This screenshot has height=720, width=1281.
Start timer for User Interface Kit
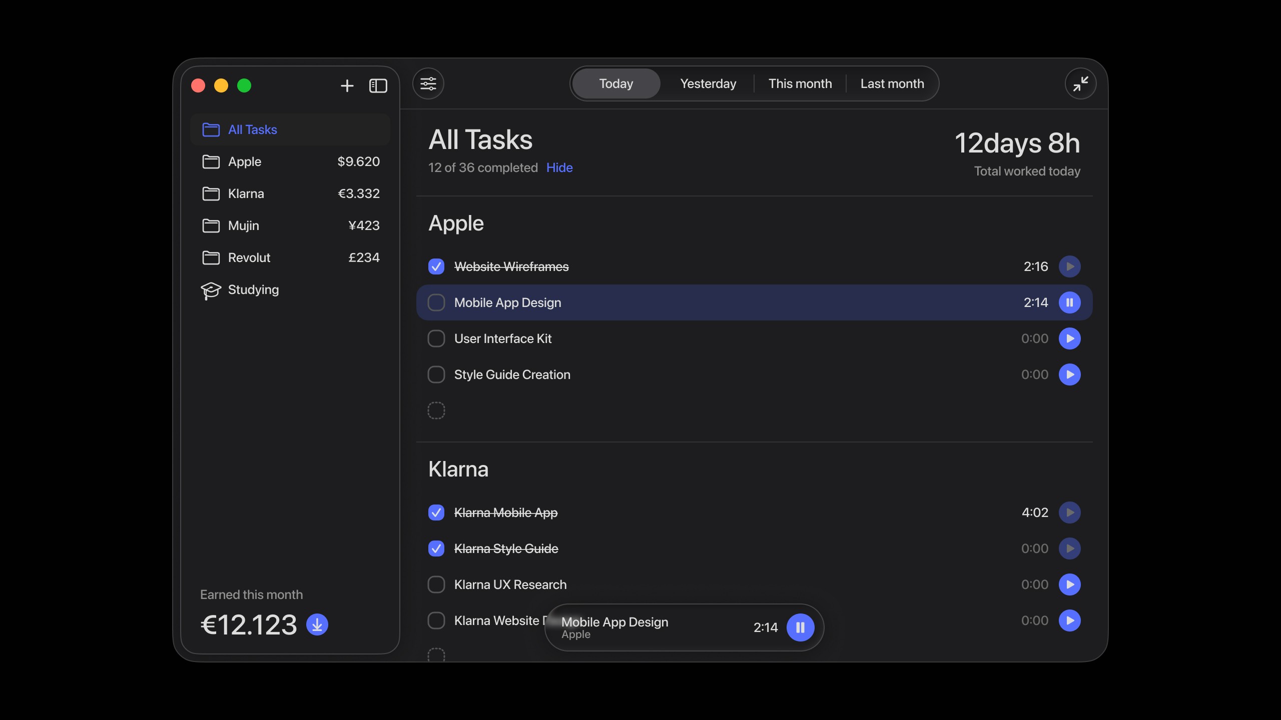[x=1069, y=338]
